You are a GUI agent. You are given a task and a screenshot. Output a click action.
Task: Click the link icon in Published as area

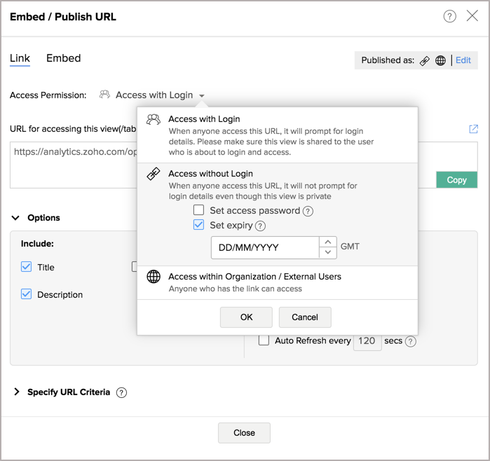(x=425, y=60)
